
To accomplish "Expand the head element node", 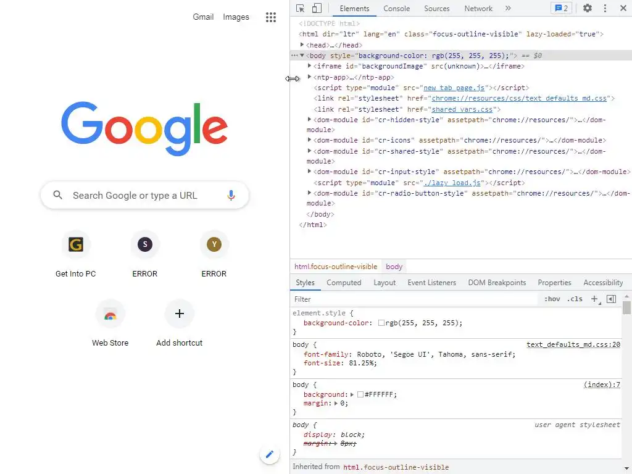I will (x=302, y=44).
